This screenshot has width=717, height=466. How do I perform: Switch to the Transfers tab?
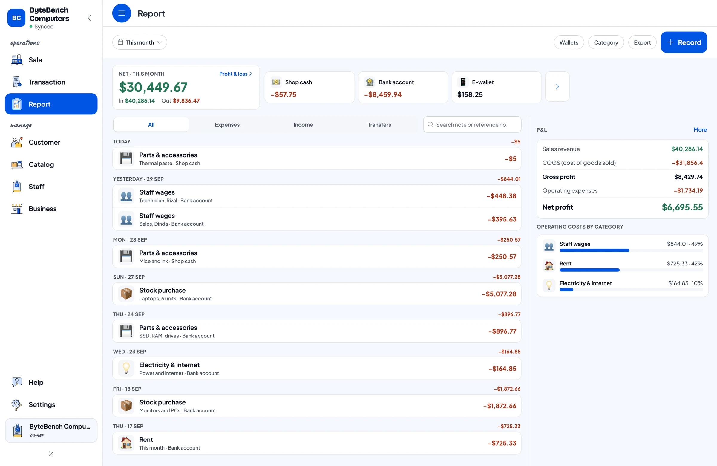[379, 124]
